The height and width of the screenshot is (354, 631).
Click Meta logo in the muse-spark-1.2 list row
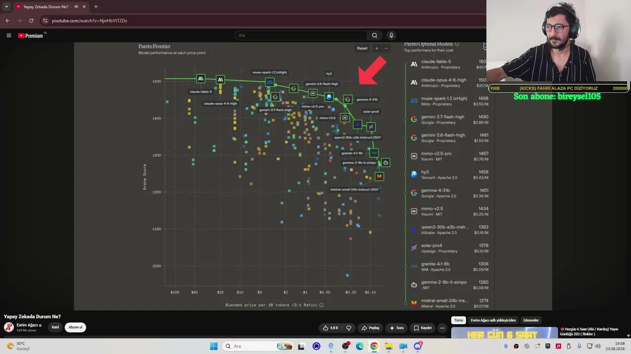pos(414,101)
